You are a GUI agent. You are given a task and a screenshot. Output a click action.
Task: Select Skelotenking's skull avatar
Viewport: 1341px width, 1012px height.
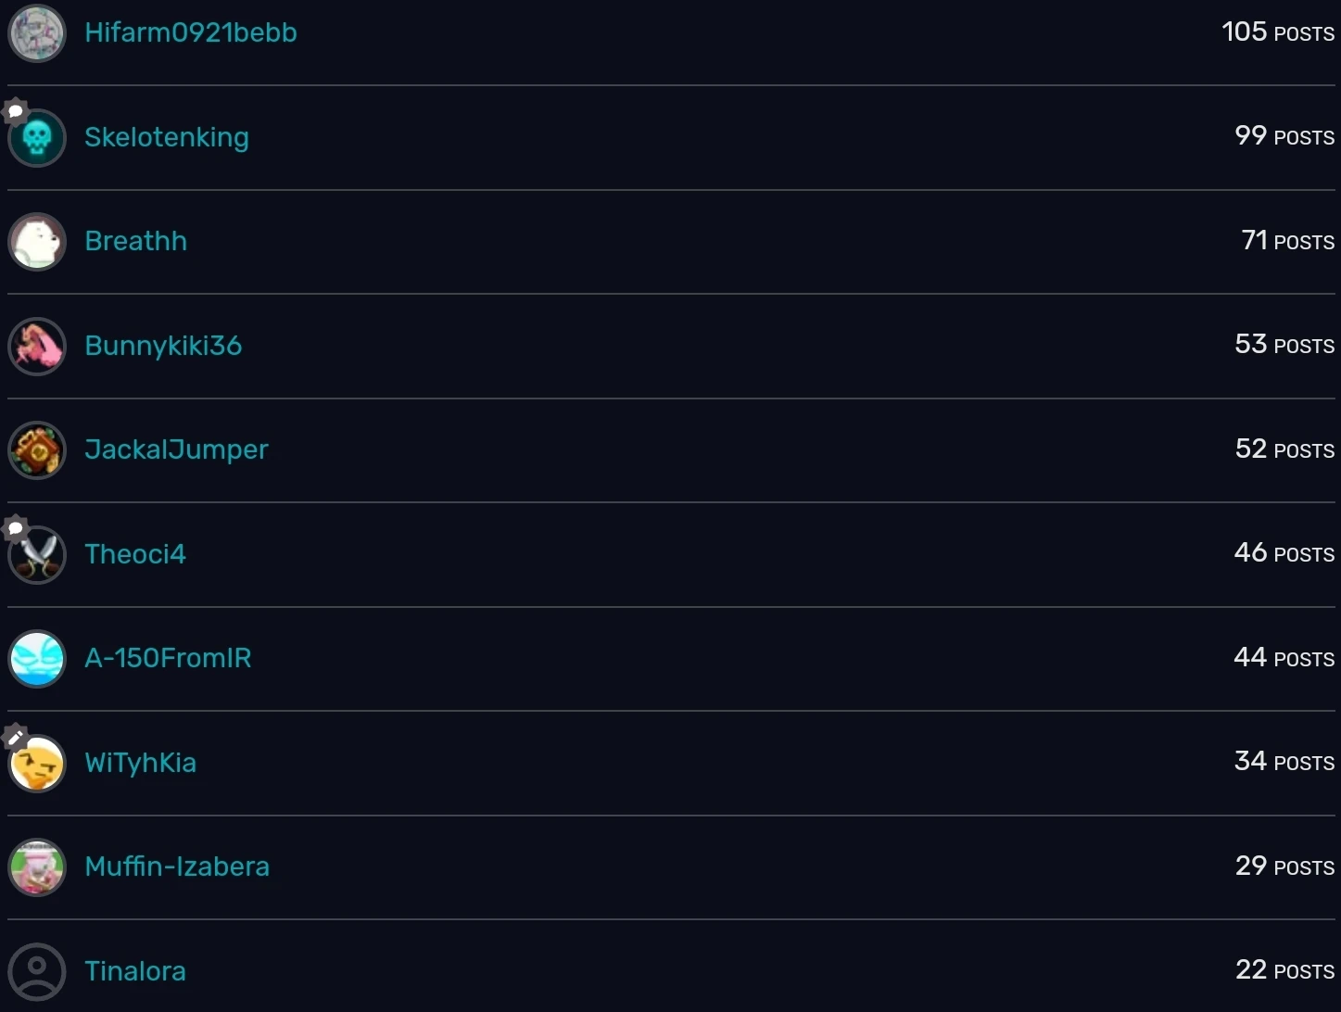coord(37,137)
